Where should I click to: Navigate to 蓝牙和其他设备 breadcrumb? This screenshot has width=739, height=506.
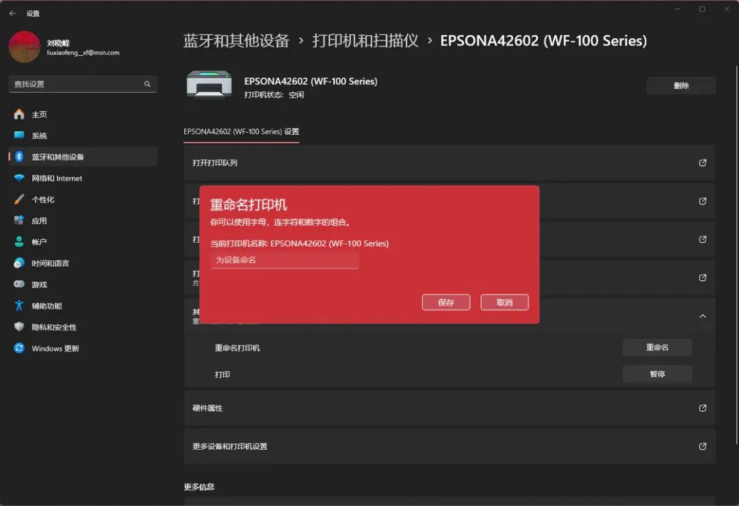(236, 40)
